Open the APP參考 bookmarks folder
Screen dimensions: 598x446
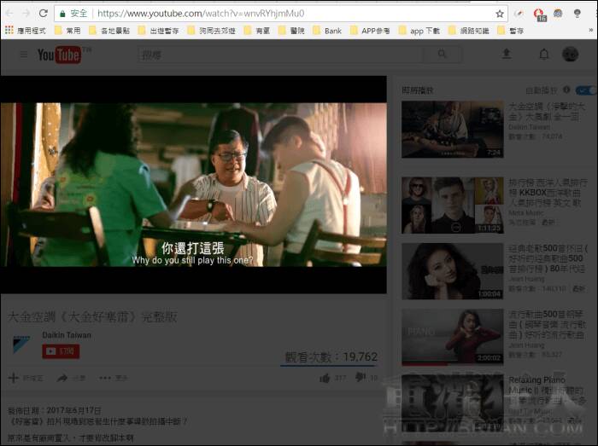pos(370,31)
